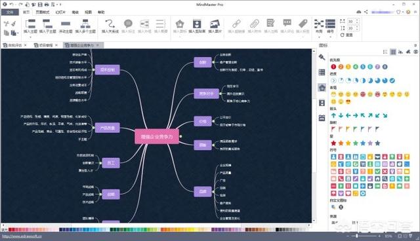Image resolution: width=420 pixels, height=241 pixels.
Task: Open the Task panel calendar sidebar icon
Action: click(322, 118)
